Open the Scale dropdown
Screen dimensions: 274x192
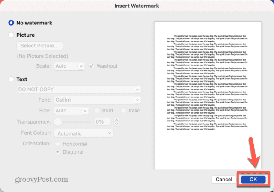(69, 66)
